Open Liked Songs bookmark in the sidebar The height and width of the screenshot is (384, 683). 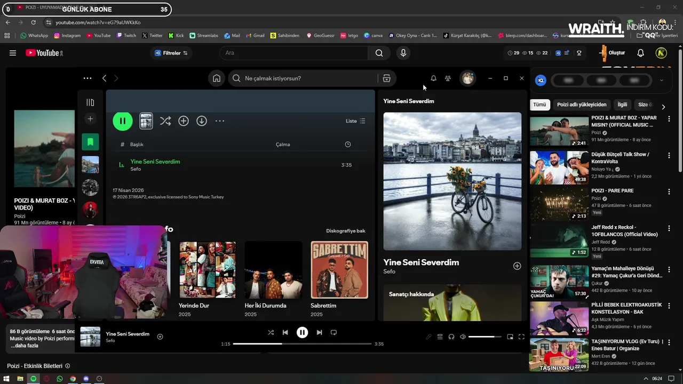[x=90, y=142]
